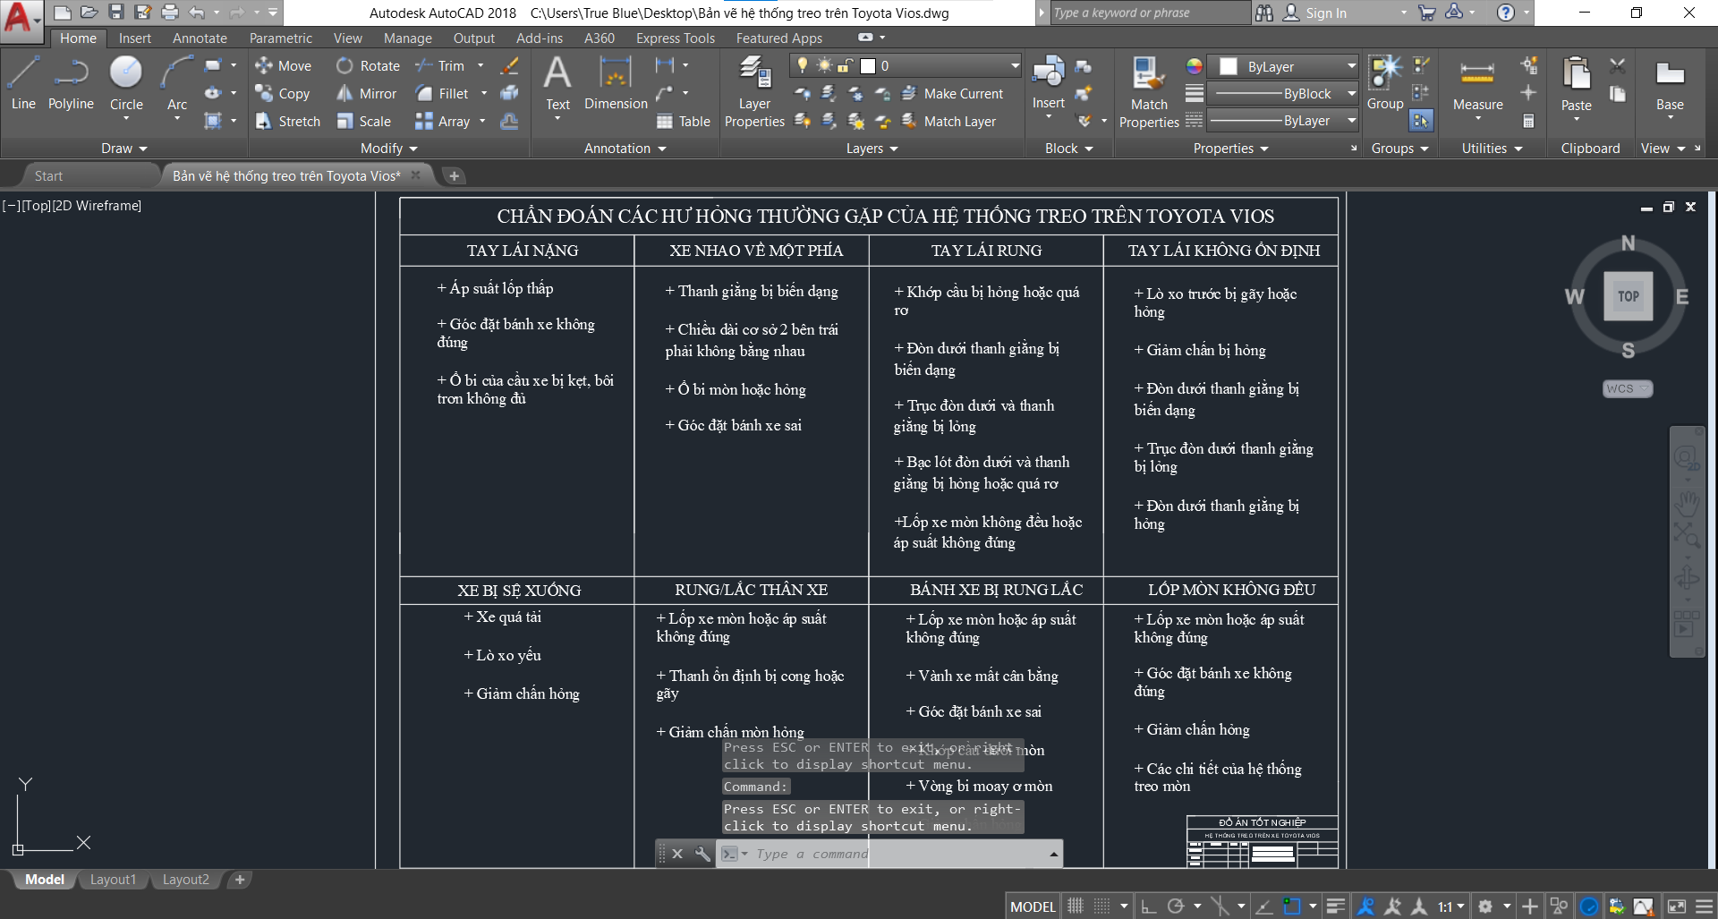This screenshot has height=919, width=1718.
Task: Open Layer Properties manager
Action: (754, 91)
